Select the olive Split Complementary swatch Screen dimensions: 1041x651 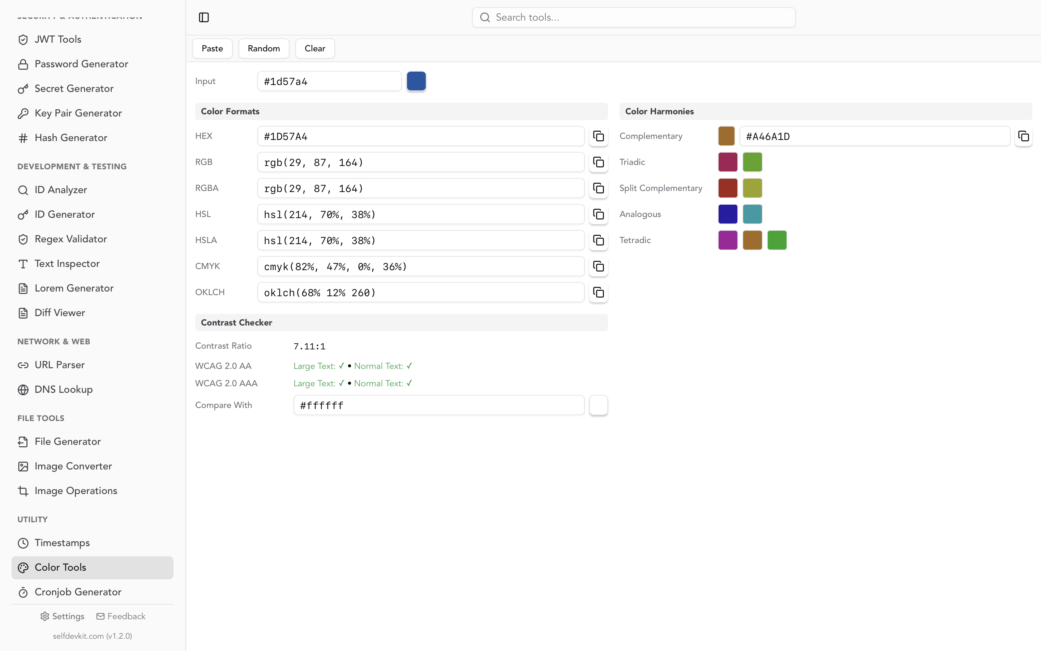coord(752,188)
